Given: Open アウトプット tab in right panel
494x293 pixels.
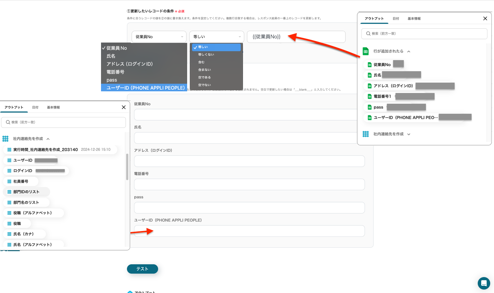Looking at the screenshot, I should point(374,19).
